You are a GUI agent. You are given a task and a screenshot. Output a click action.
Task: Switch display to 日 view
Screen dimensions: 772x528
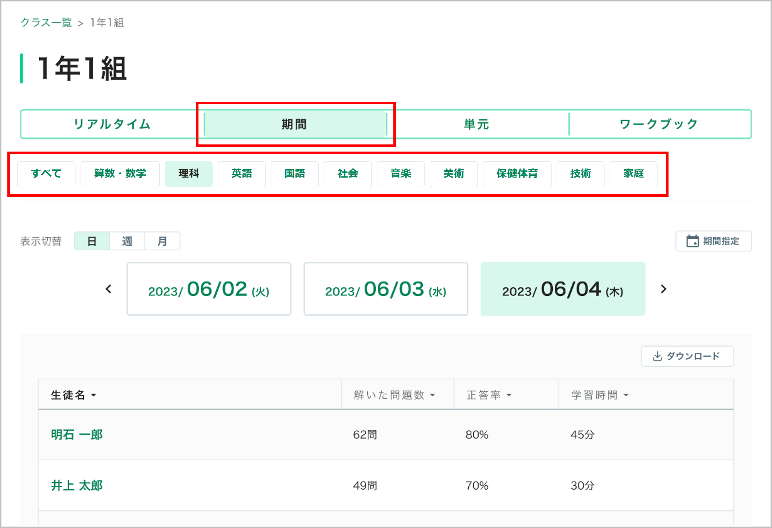point(92,241)
